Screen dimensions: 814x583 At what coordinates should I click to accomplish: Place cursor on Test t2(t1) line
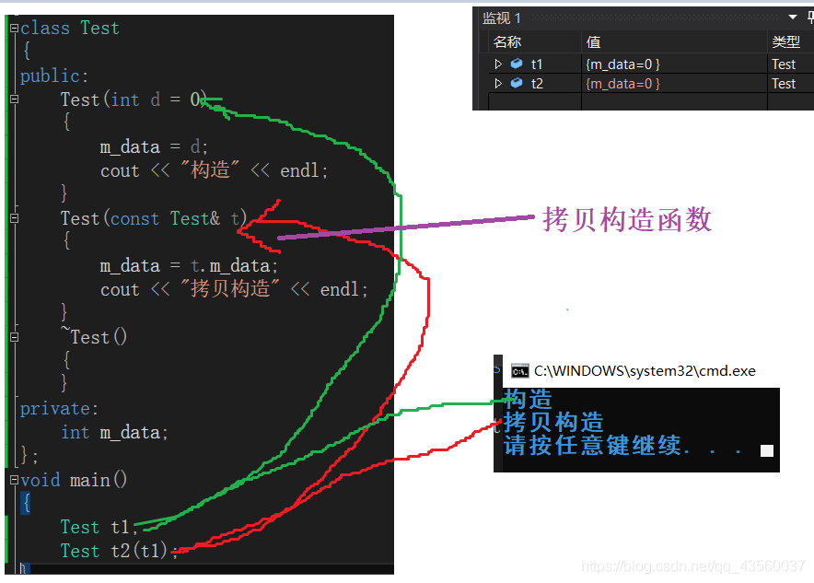[119, 551]
